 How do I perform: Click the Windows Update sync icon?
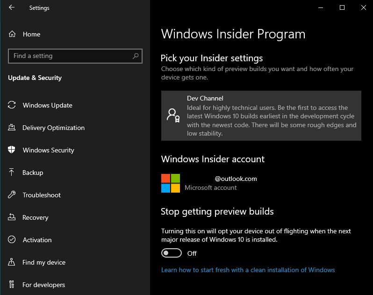(12, 105)
